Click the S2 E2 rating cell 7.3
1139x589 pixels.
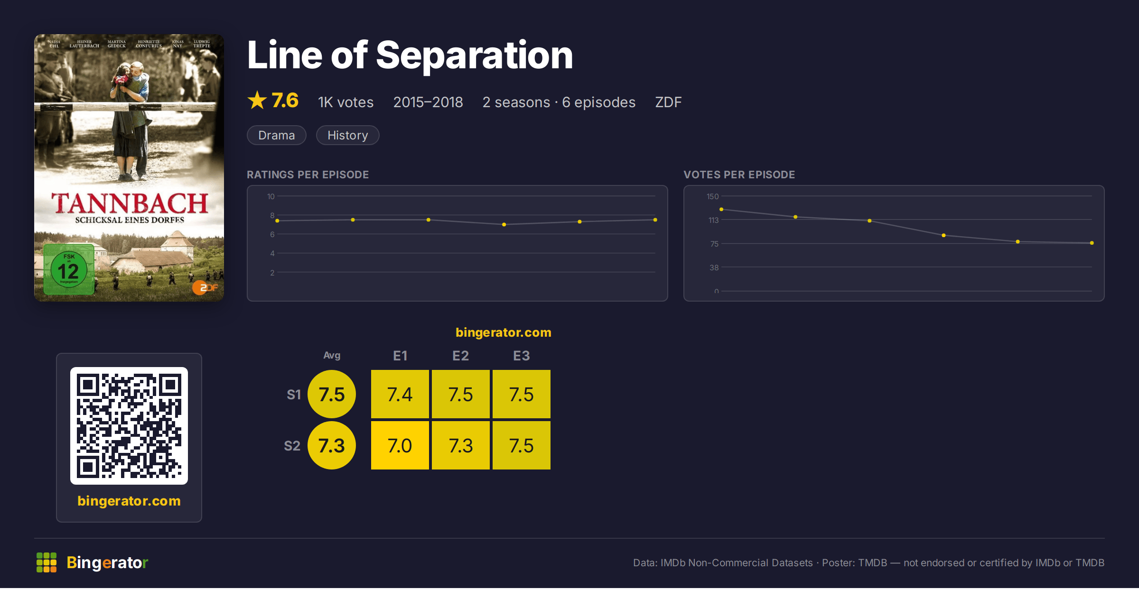pos(461,445)
